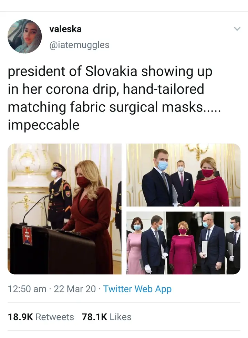View the 78.1K Likes list
248x338 pixels.
106,317
